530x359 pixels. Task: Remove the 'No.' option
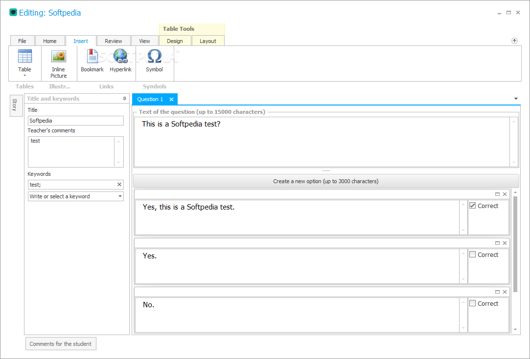[505, 292]
